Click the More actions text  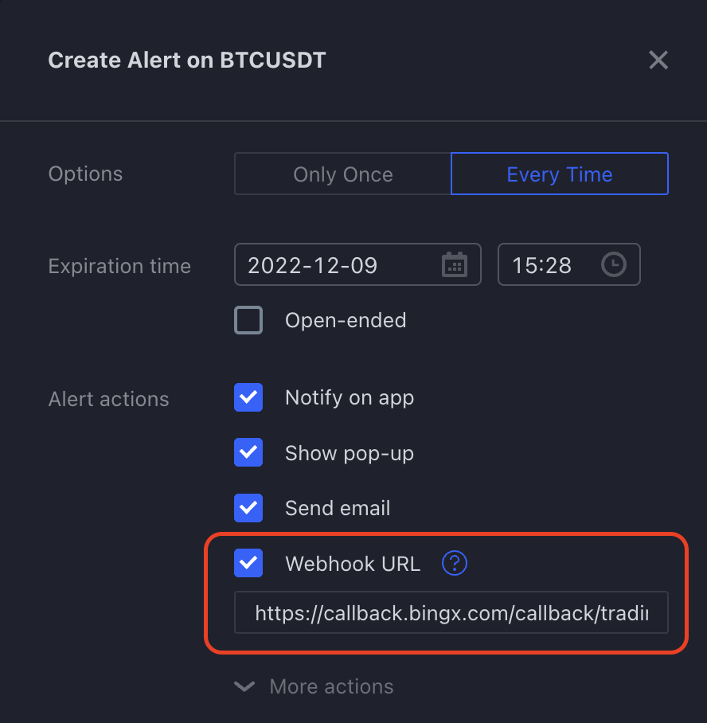pos(331,686)
